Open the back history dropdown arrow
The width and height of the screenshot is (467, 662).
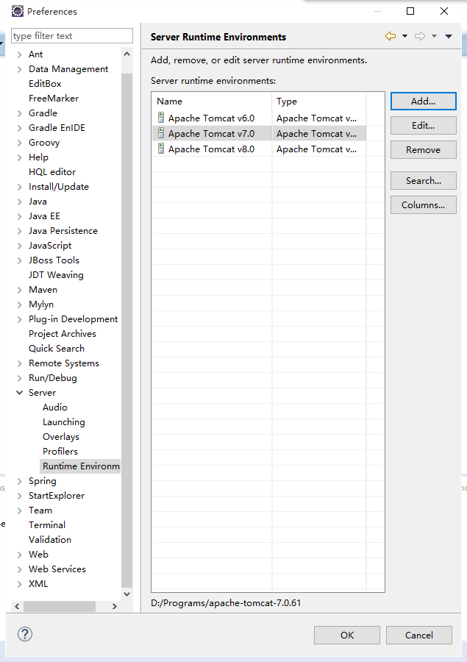click(404, 37)
